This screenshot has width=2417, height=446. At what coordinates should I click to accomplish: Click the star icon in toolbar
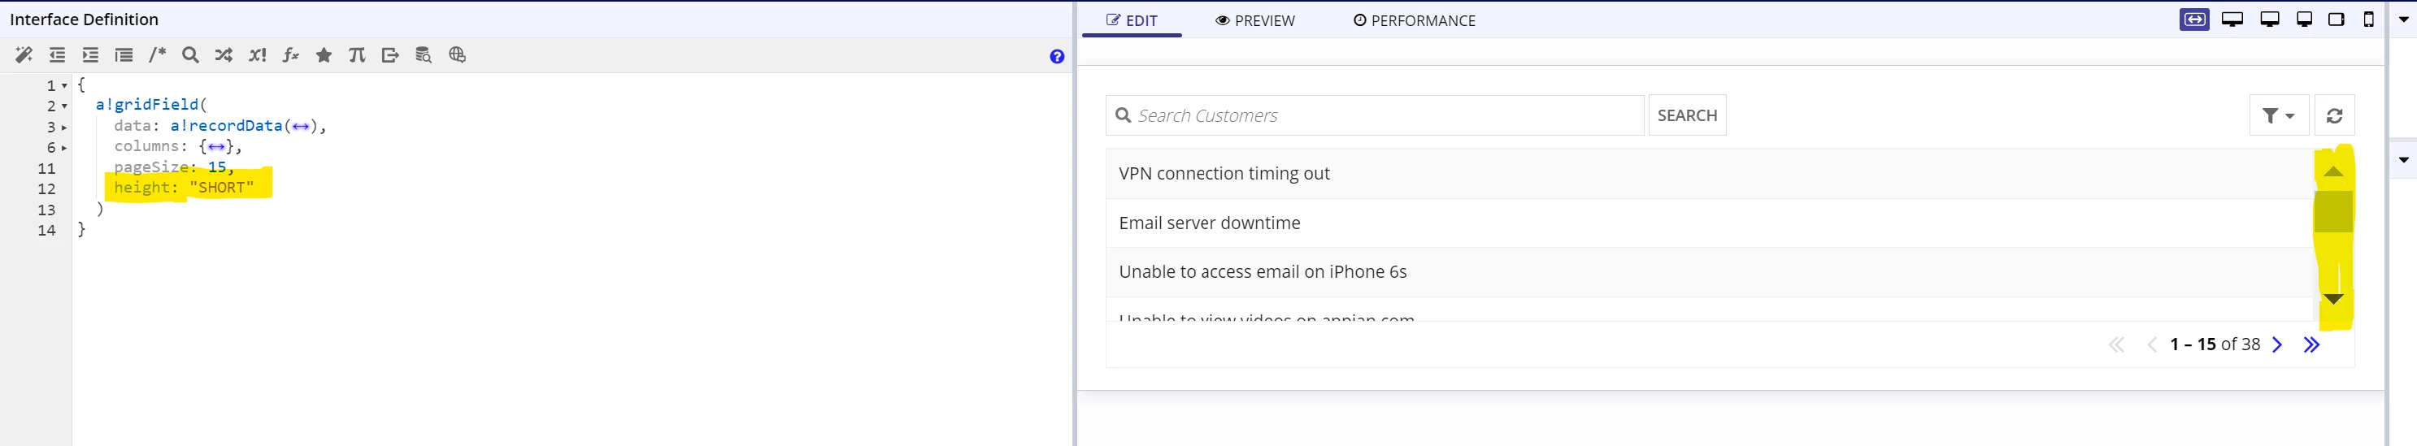click(324, 55)
